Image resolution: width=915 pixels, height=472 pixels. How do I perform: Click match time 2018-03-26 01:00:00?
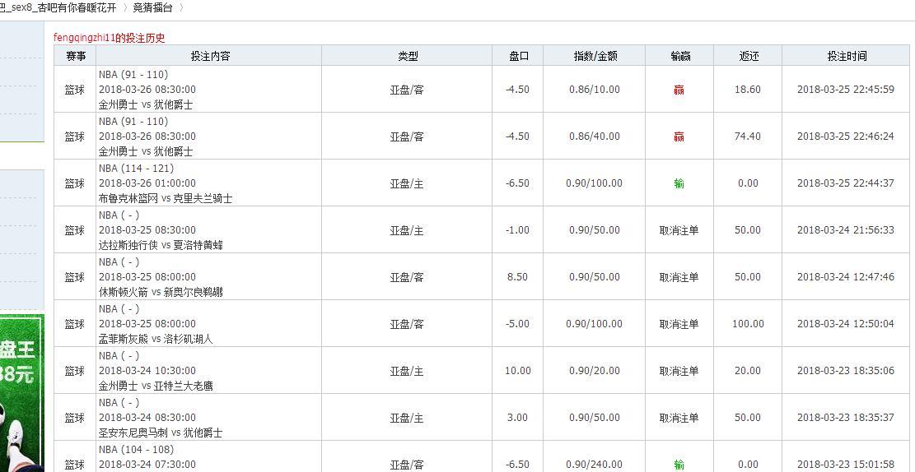tap(147, 183)
